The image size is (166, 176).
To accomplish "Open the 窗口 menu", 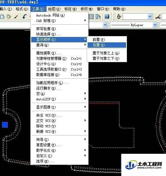I will click(103, 9).
